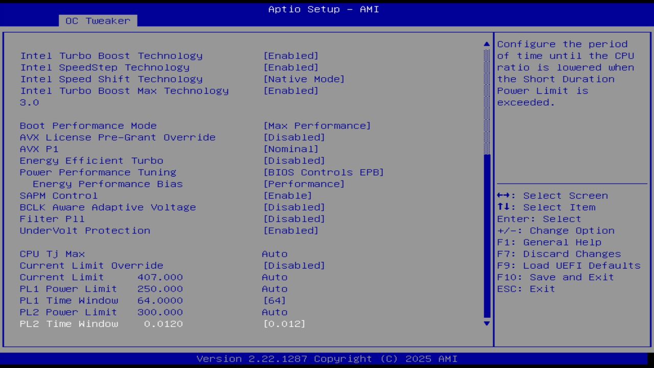Open Boot Performance Mode Max Performance option

point(317,126)
